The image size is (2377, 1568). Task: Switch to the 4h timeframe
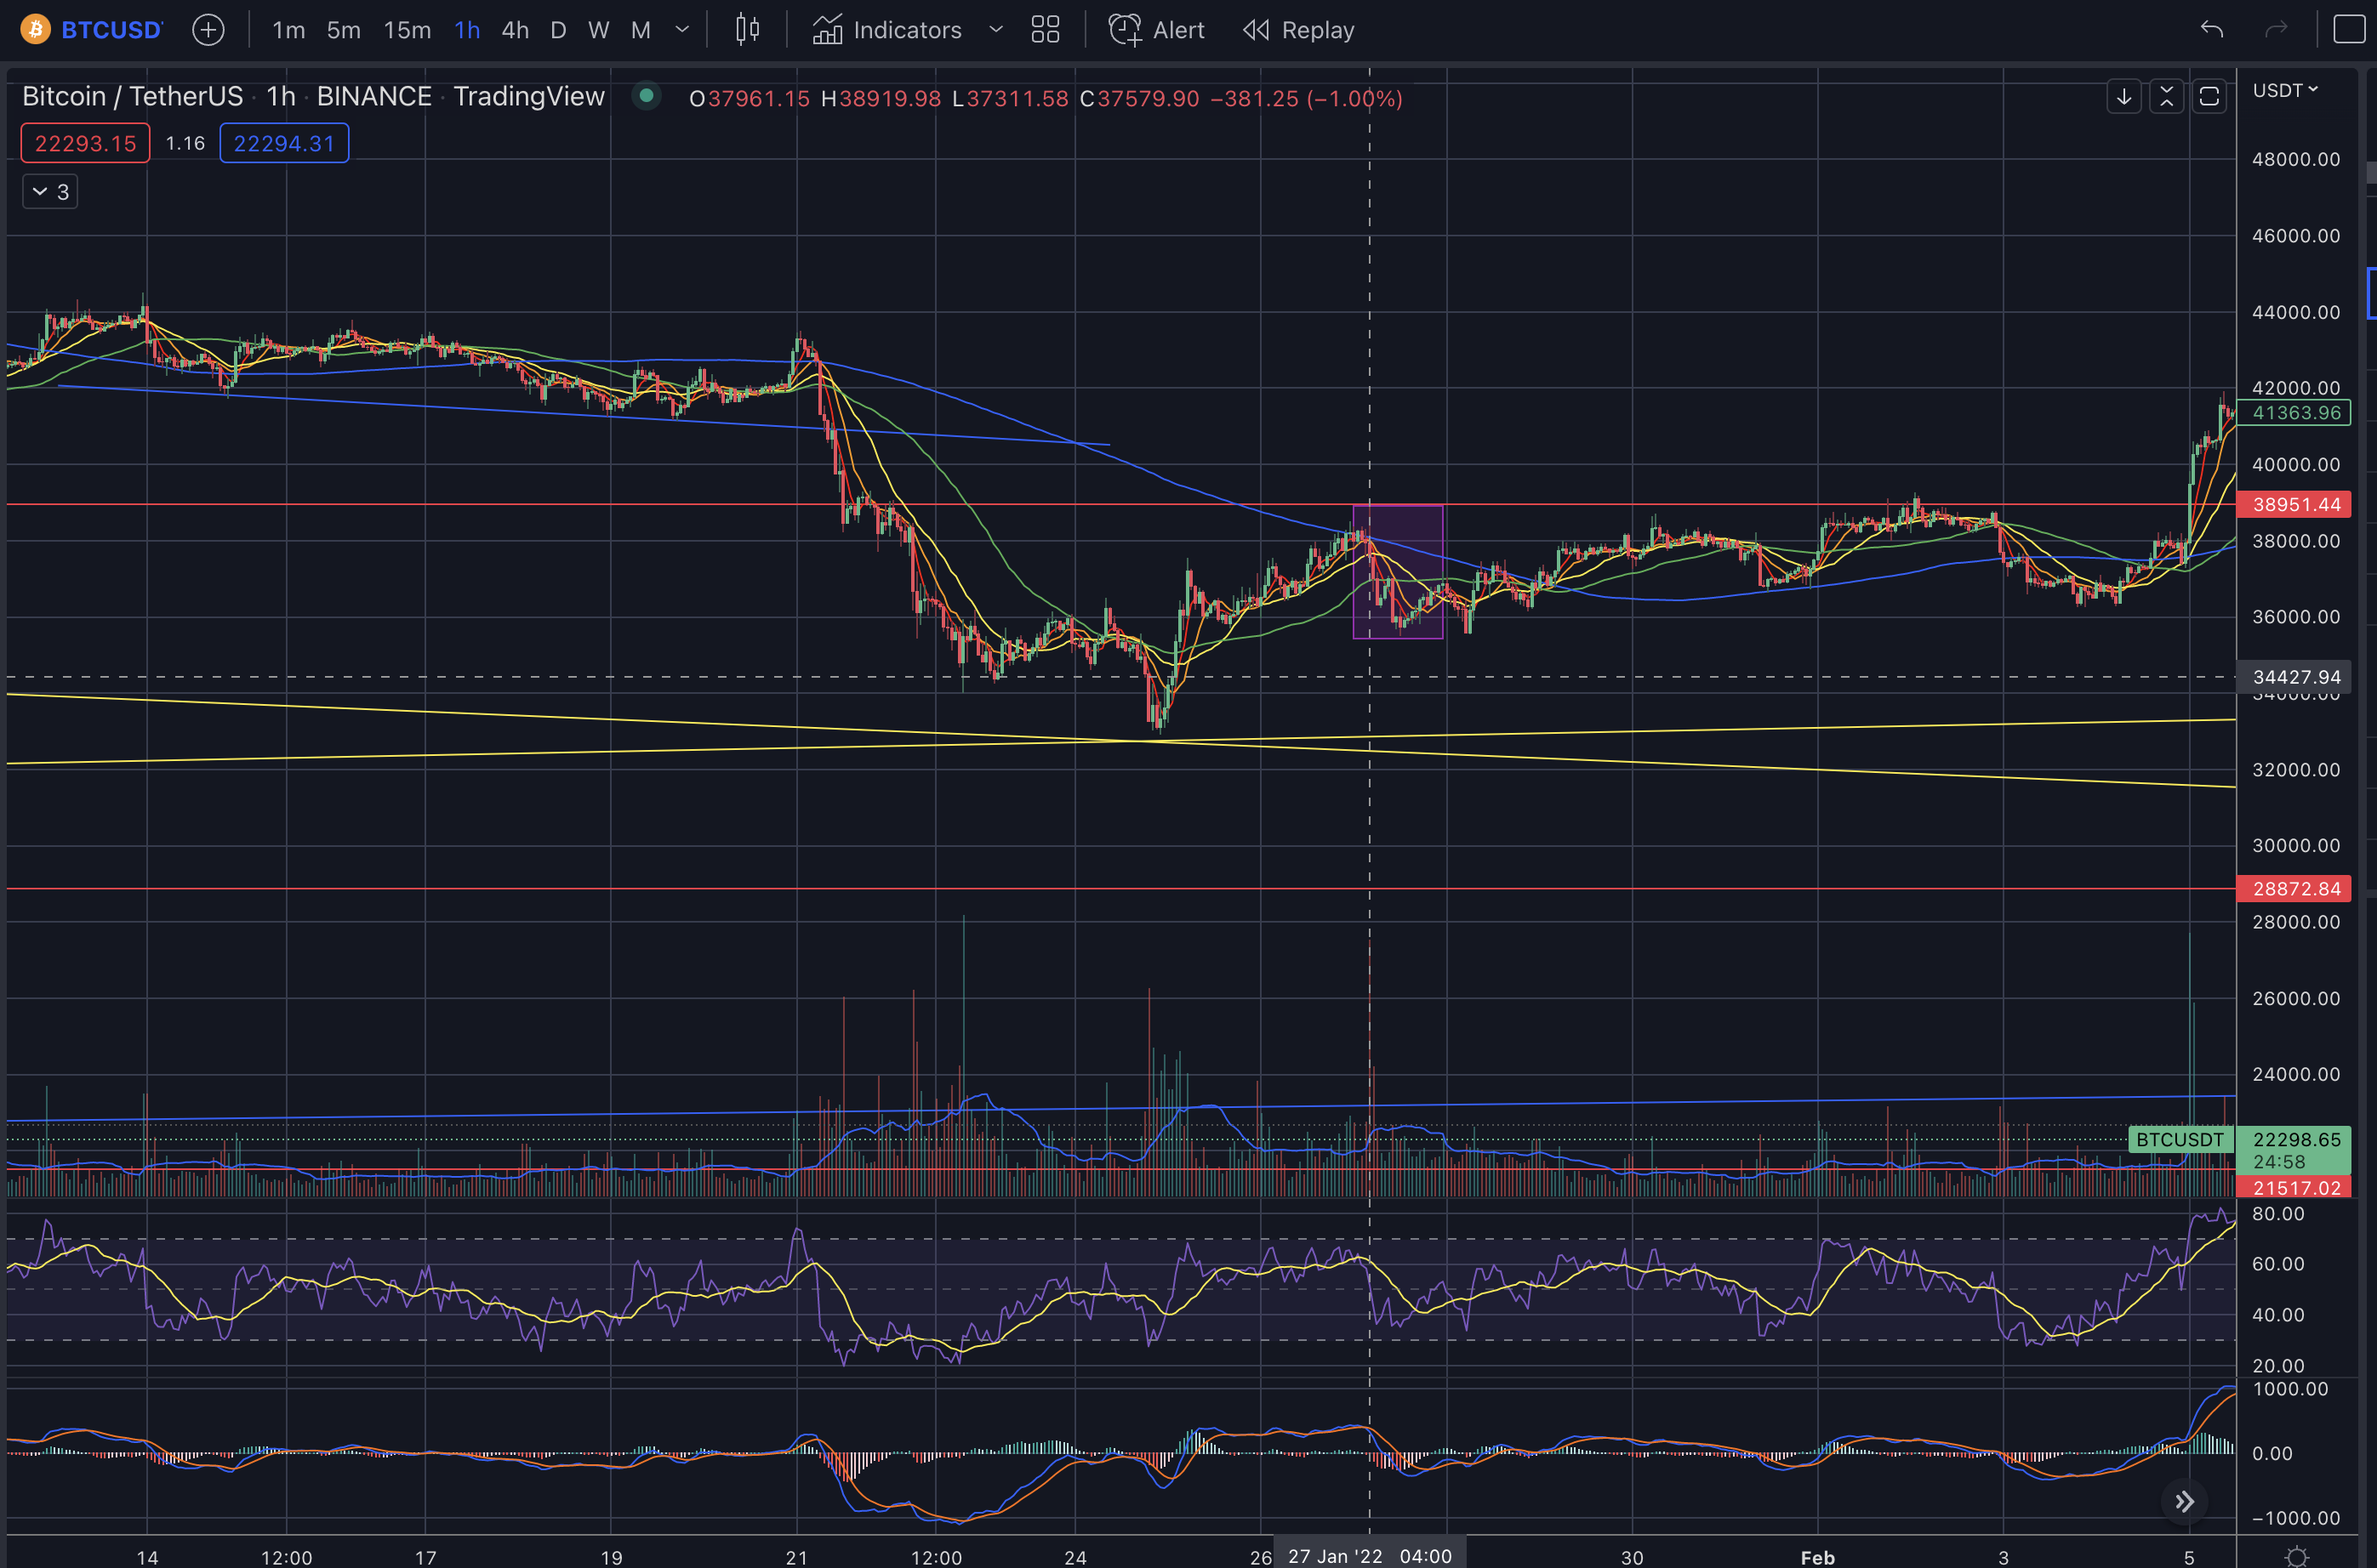pos(514,30)
